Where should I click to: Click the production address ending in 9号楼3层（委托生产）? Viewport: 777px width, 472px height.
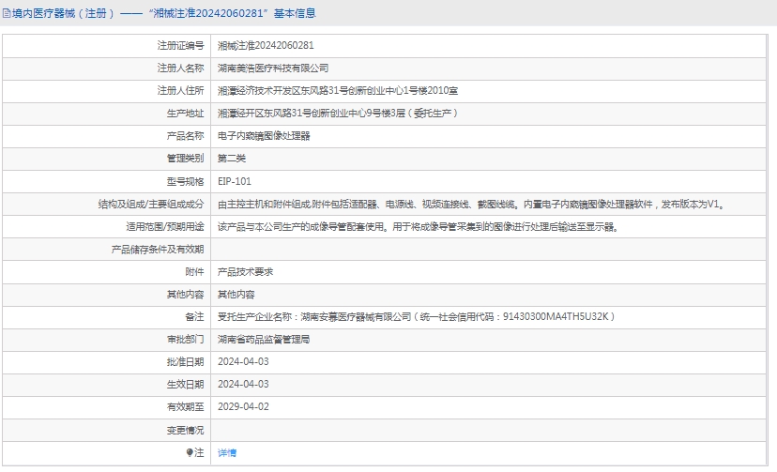pos(338,114)
